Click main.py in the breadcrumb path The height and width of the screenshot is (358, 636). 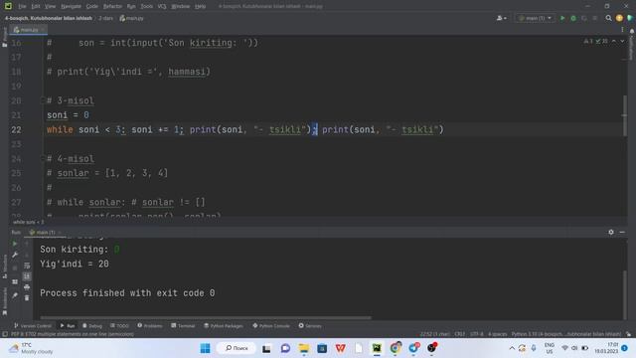point(132,18)
